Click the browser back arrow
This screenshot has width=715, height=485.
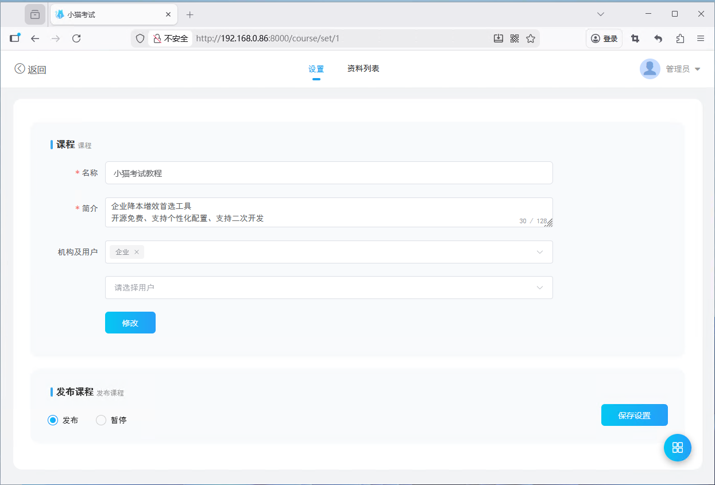click(x=35, y=38)
